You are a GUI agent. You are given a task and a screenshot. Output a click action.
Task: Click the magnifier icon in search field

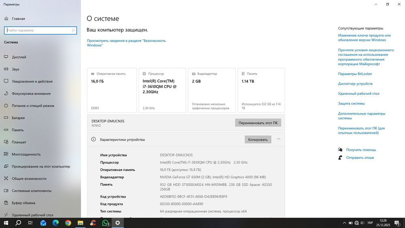73,30
